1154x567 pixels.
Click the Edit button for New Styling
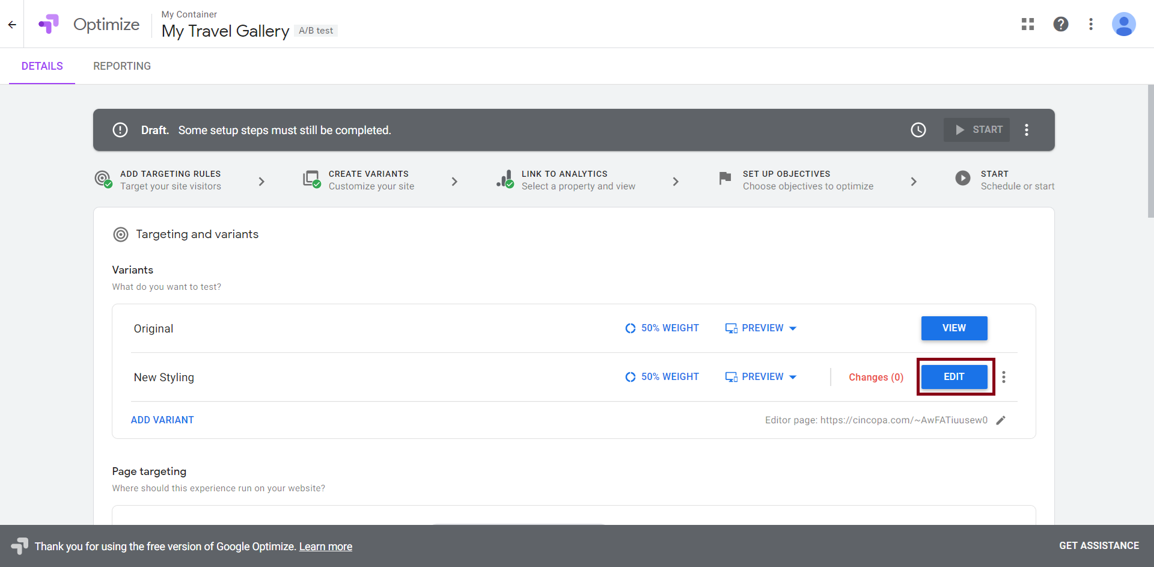click(954, 377)
